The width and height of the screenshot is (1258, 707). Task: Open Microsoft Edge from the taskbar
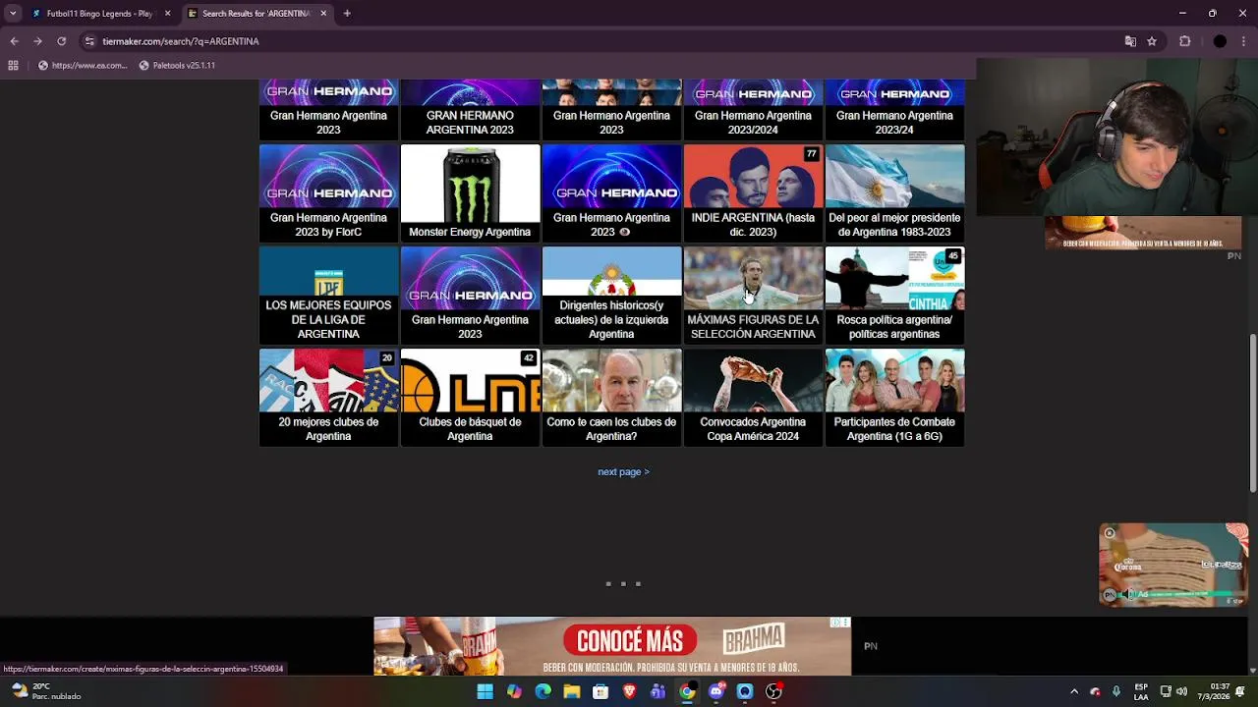(543, 691)
